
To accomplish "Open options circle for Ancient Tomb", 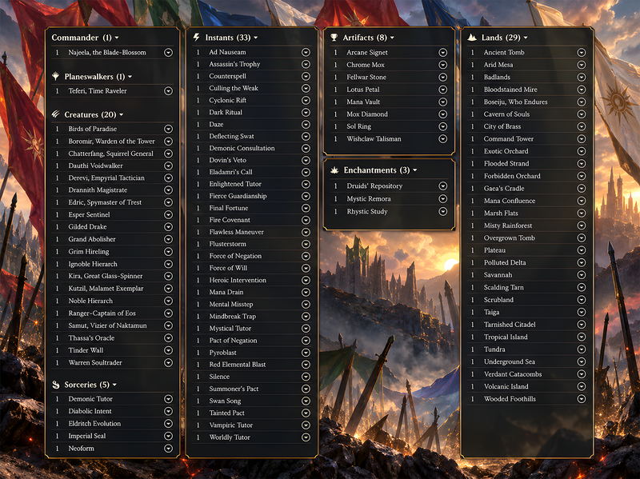I will tap(582, 53).
